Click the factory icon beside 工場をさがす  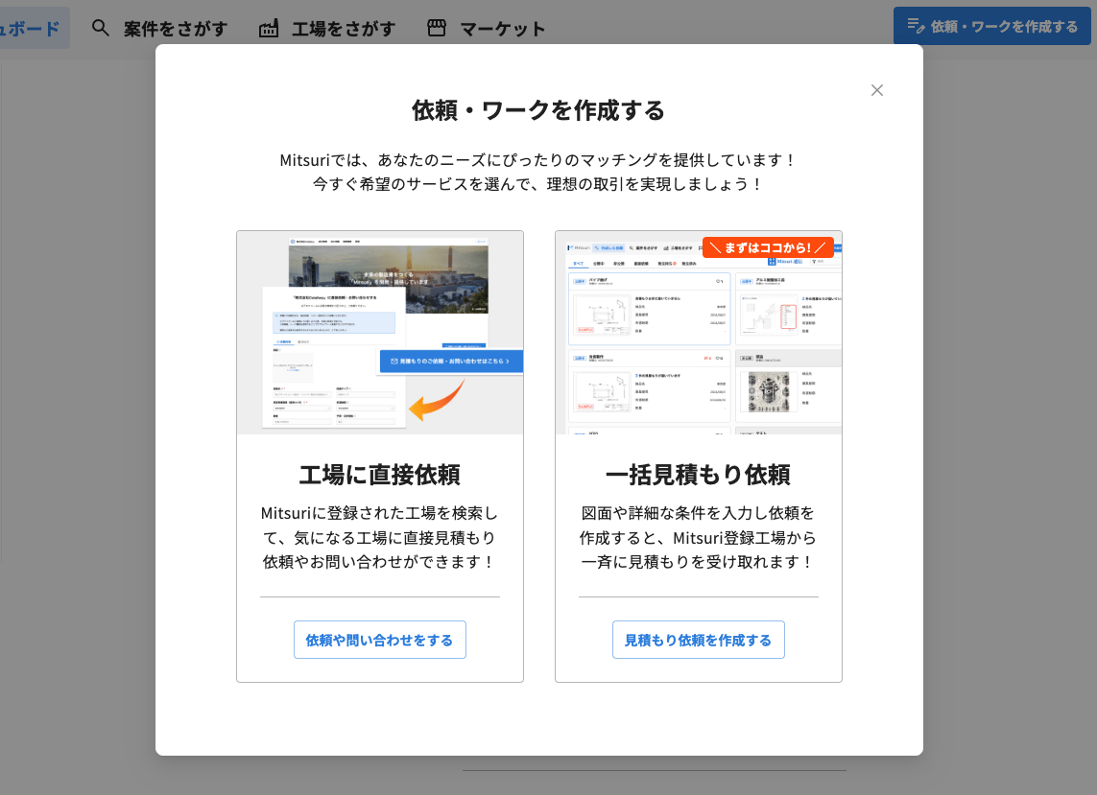(x=269, y=28)
